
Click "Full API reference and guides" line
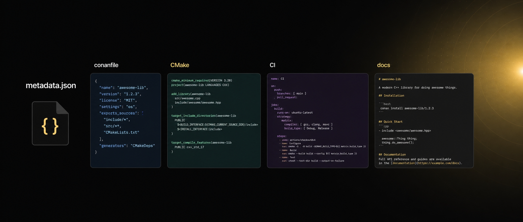(x=415, y=159)
